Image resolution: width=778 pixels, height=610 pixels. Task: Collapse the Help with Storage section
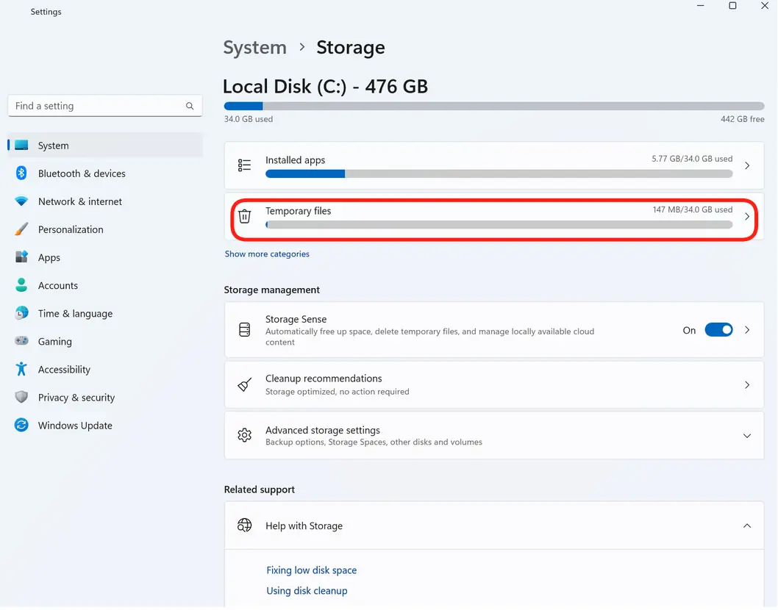click(747, 525)
